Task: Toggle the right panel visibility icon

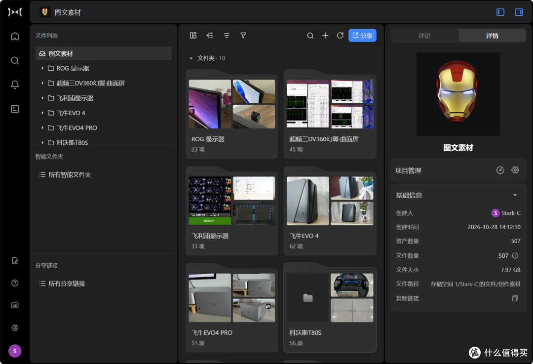Action: click(519, 12)
